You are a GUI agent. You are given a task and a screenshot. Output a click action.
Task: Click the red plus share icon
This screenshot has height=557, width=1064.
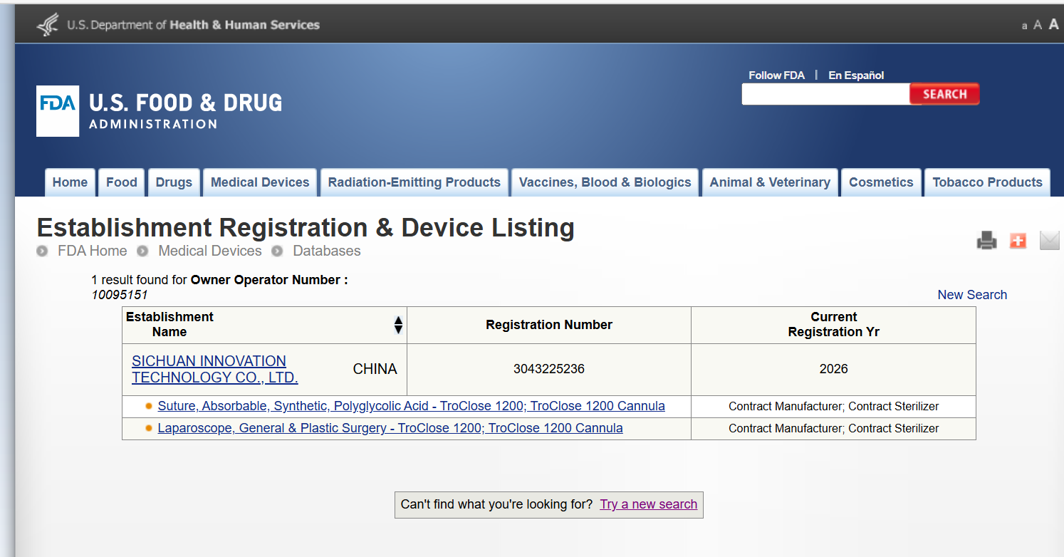click(1018, 241)
